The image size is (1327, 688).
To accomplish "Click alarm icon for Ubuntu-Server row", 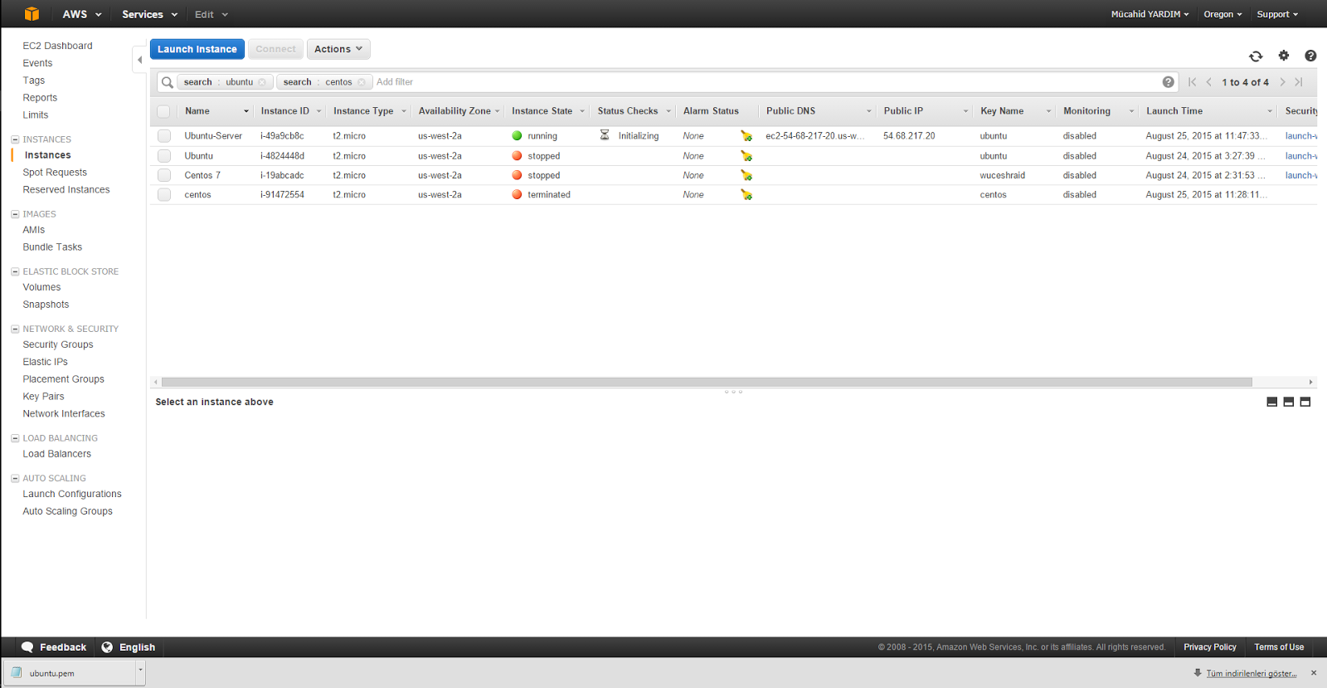I will tap(746, 136).
